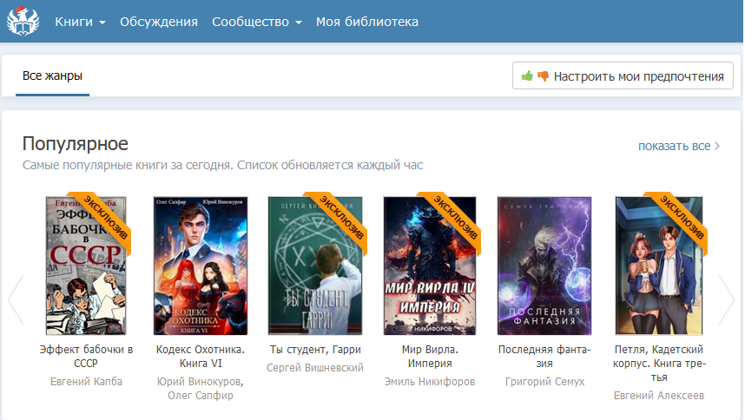Open author Сергей Вишневский page
The image size is (745, 420).
coord(314,368)
